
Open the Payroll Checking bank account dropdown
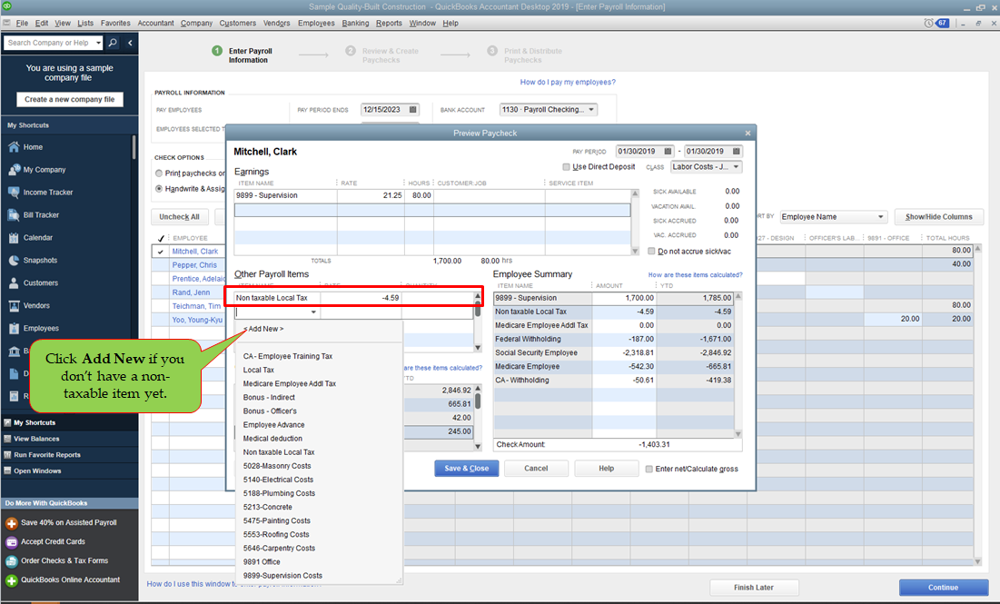click(591, 110)
